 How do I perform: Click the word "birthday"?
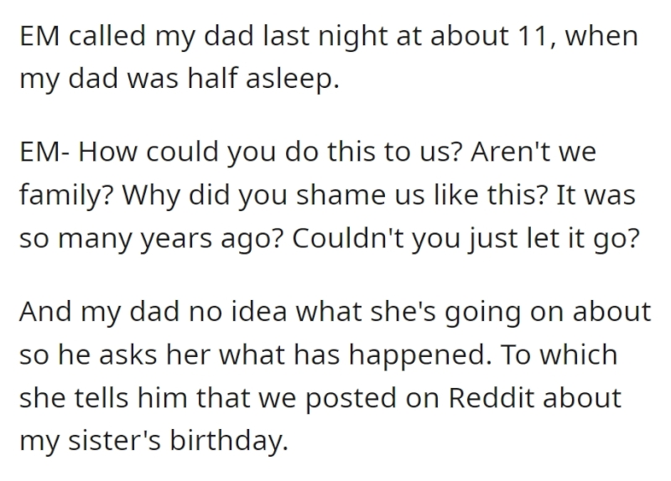226,442
